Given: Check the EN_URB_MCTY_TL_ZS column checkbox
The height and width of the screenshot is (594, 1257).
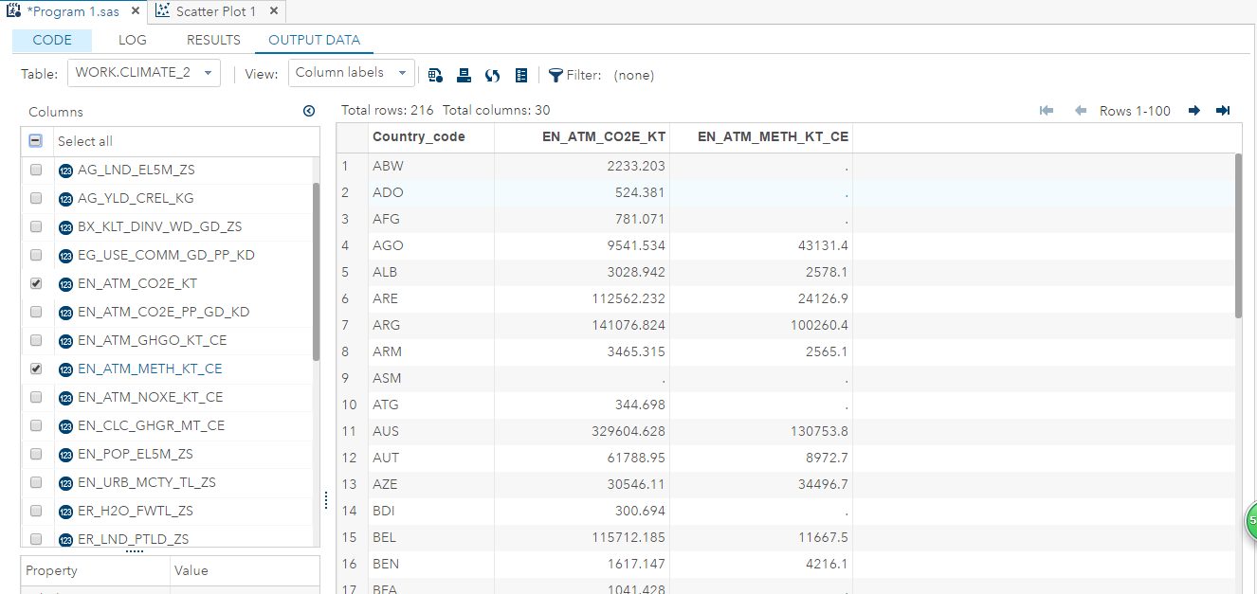Looking at the screenshot, I should 36,482.
